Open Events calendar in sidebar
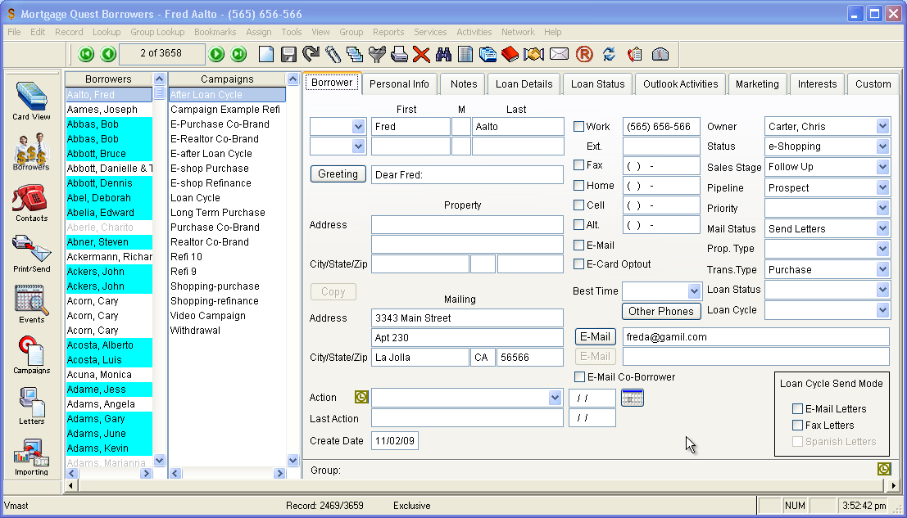This screenshot has height=518, width=907. coord(31,304)
